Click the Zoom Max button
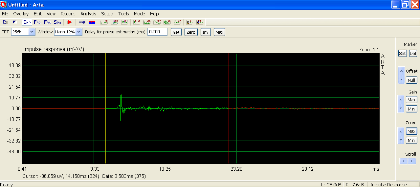Image resolution: width=420 pixels, height=187 pixels. coord(411,131)
